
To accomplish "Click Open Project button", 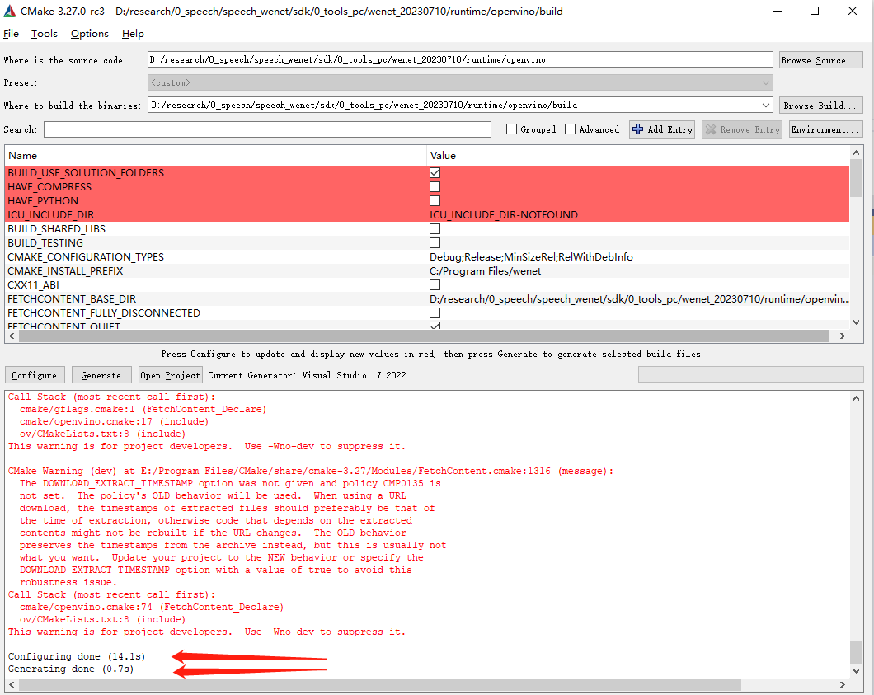I will [x=170, y=374].
